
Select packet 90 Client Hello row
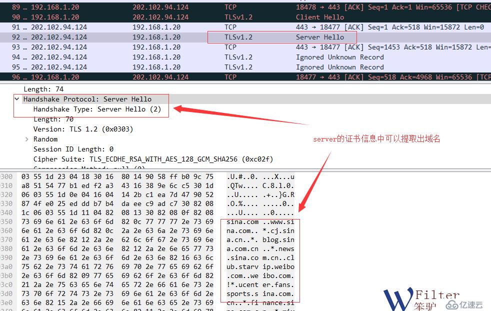click(245, 17)
